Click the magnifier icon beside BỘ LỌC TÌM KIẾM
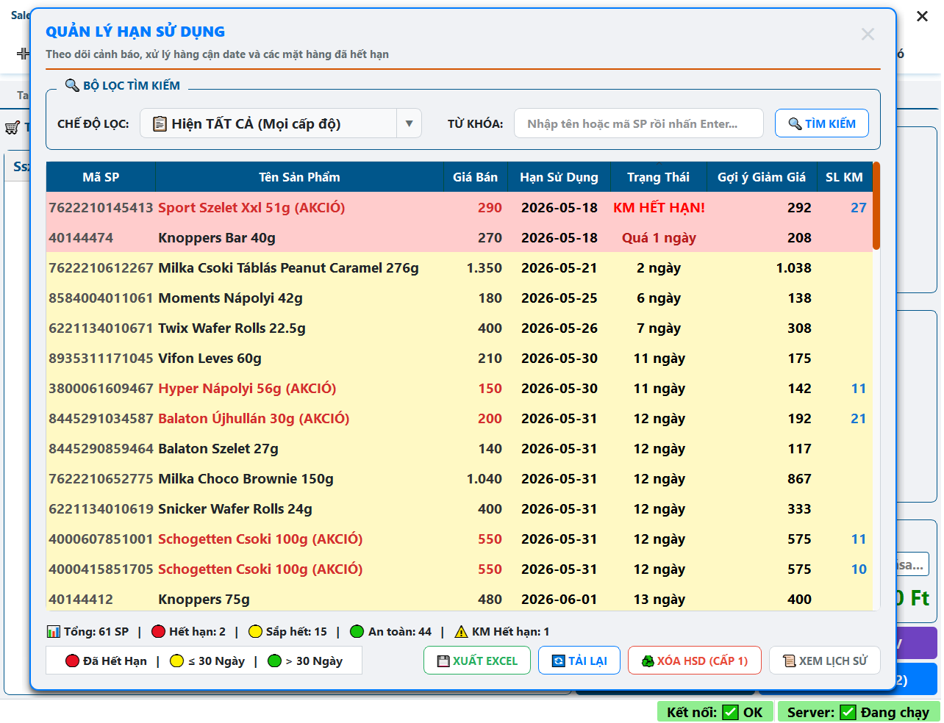Image resolution: width=944 pixels, height=723 pixels. click(x=72, y=85)
